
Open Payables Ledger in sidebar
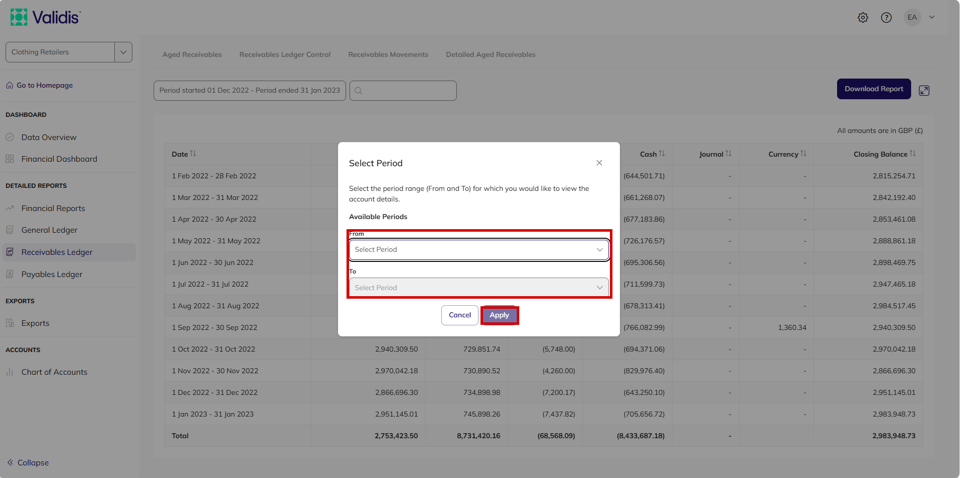(52, 275)
